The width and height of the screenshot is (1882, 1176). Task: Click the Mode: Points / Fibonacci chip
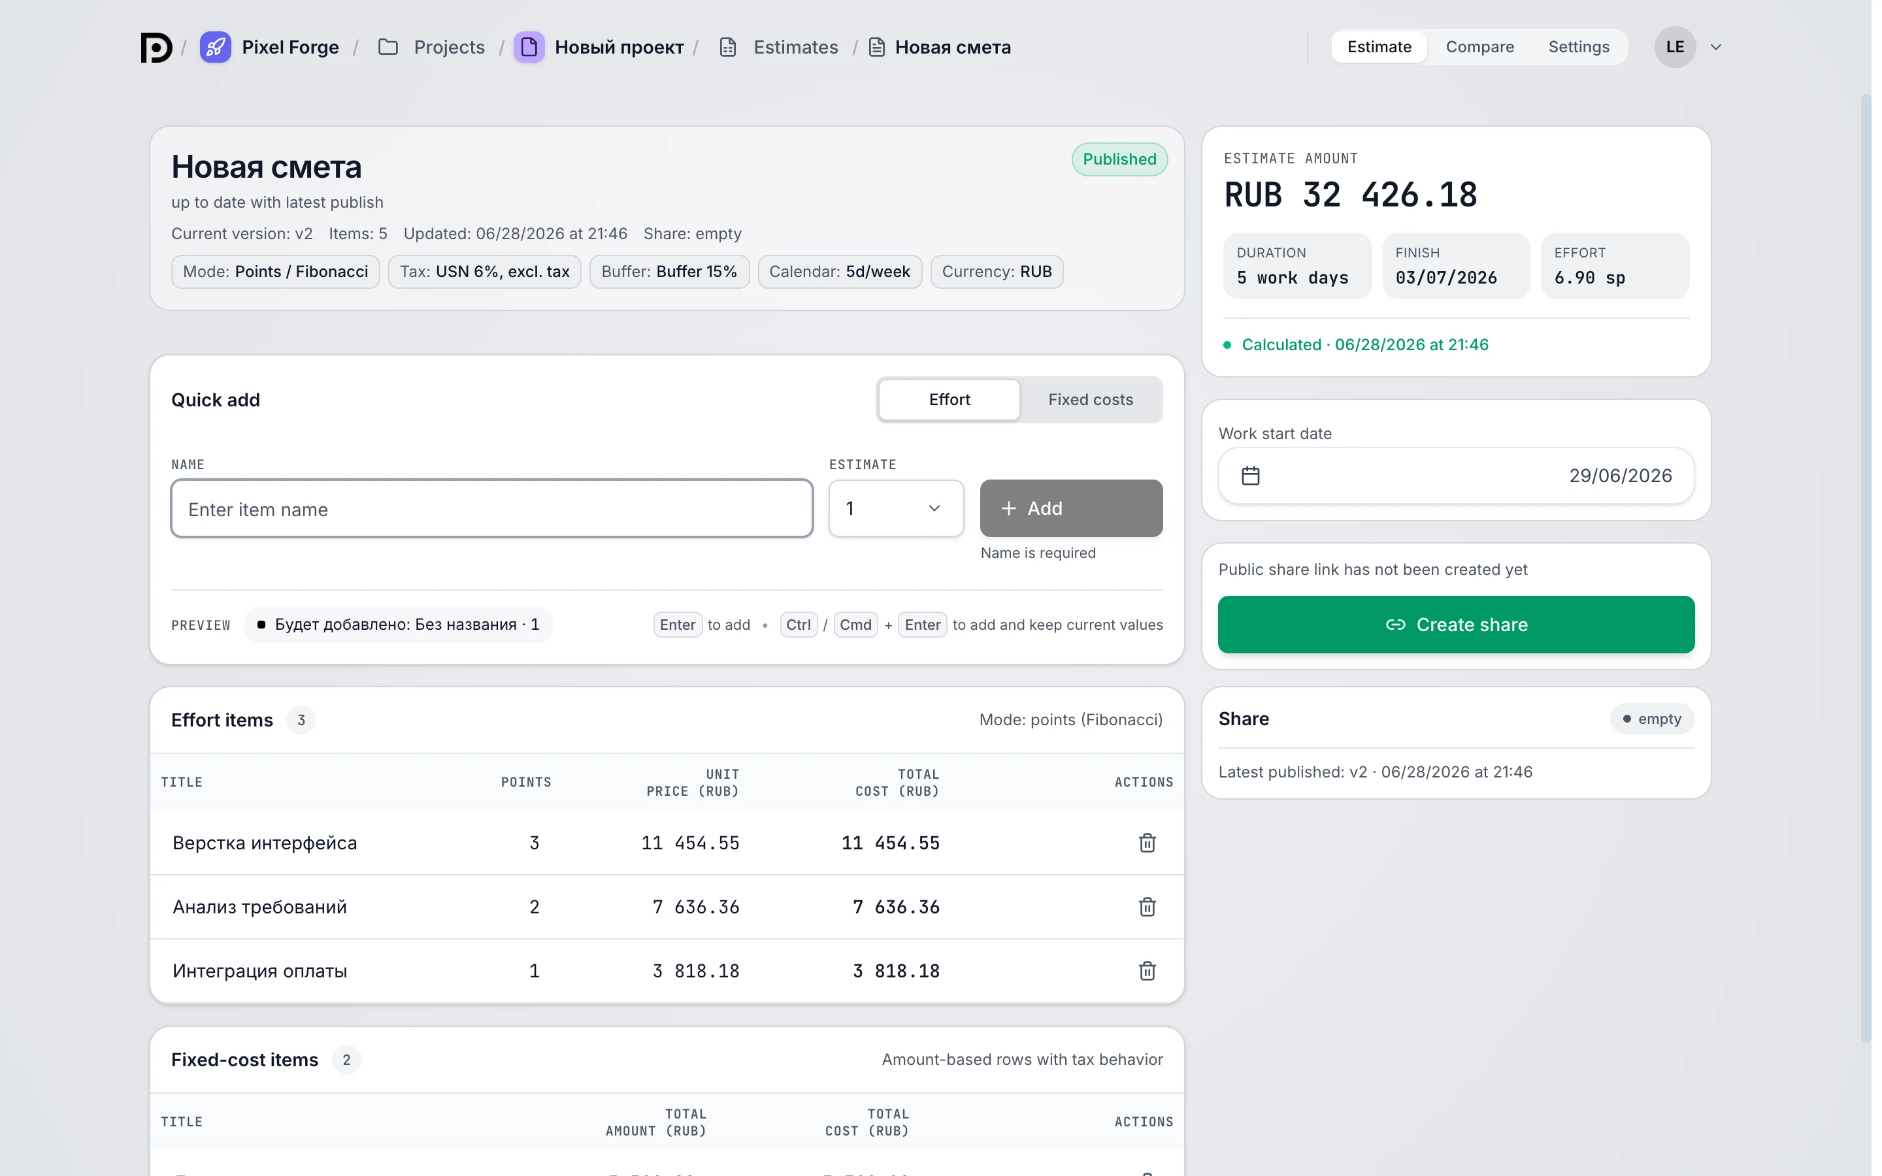click(x=275, y=272)
